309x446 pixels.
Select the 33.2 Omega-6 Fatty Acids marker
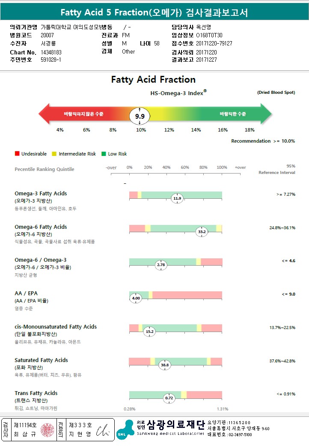[202, 232]
